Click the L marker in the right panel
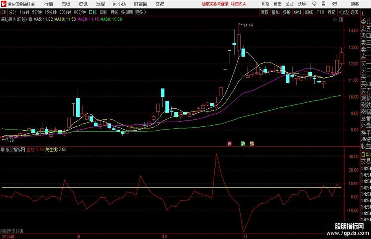The width and height of the screenshot is (371, 239). (364, 14)
